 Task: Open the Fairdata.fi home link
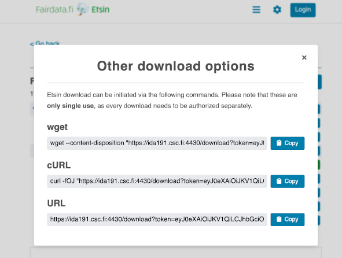click(54, 10)
